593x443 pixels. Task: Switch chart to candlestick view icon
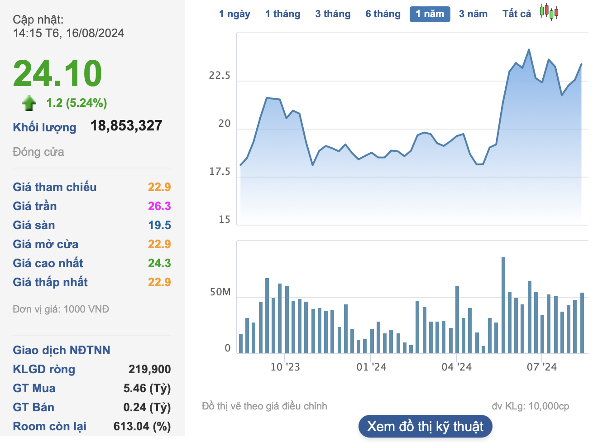[549, 12]
